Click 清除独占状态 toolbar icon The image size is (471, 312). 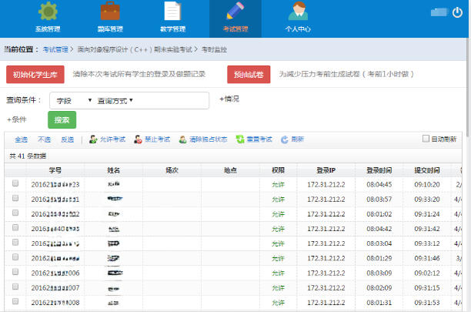coord(182,139)
